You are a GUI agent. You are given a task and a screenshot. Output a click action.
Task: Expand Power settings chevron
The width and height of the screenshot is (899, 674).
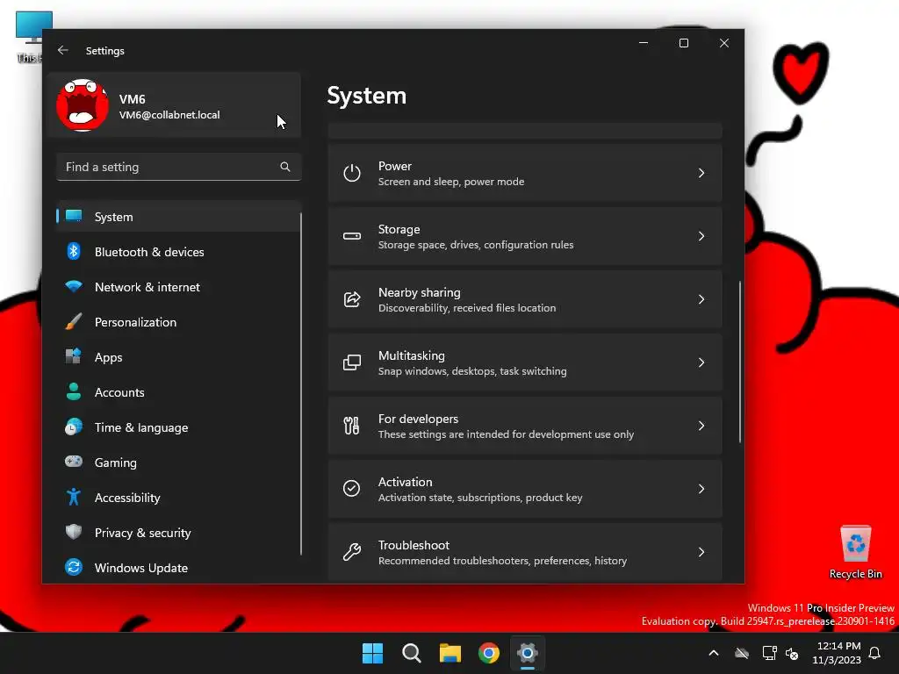tap(701, 173)
